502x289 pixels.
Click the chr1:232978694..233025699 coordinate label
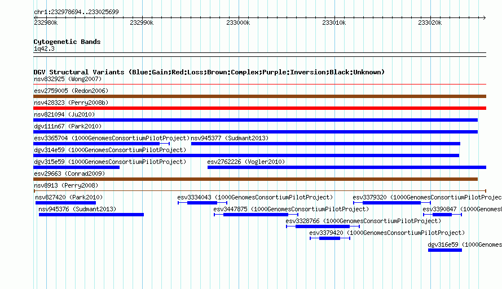tap(76, 12)
